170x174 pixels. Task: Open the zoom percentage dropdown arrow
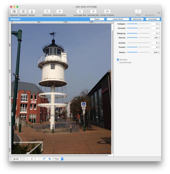coord(22,159)
